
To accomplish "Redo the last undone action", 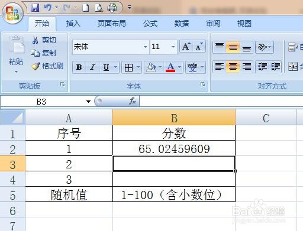I will point(66,8).
